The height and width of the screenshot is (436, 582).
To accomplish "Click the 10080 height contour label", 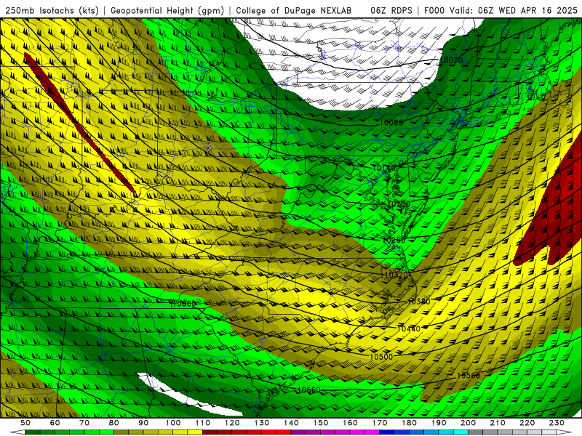I will [x=391, y=122].
